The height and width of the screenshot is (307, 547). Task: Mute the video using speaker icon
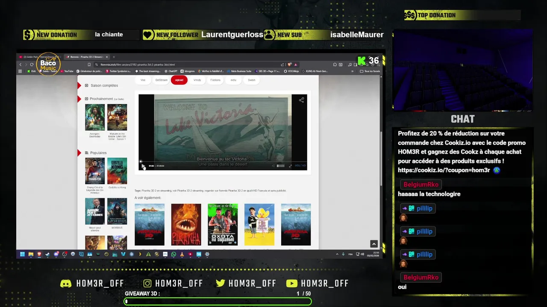click(x=273, y=166)
